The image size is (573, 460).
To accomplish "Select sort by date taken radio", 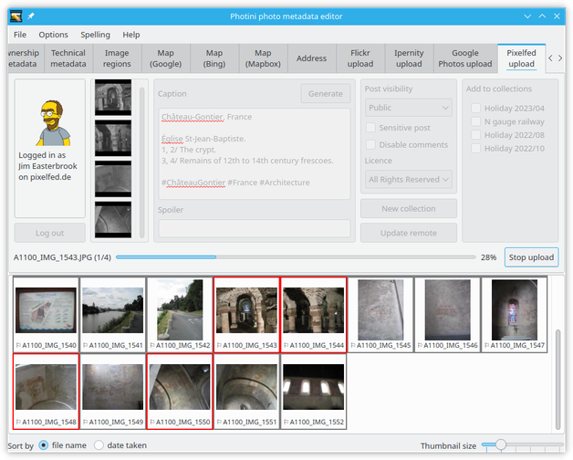I will 99,445.
